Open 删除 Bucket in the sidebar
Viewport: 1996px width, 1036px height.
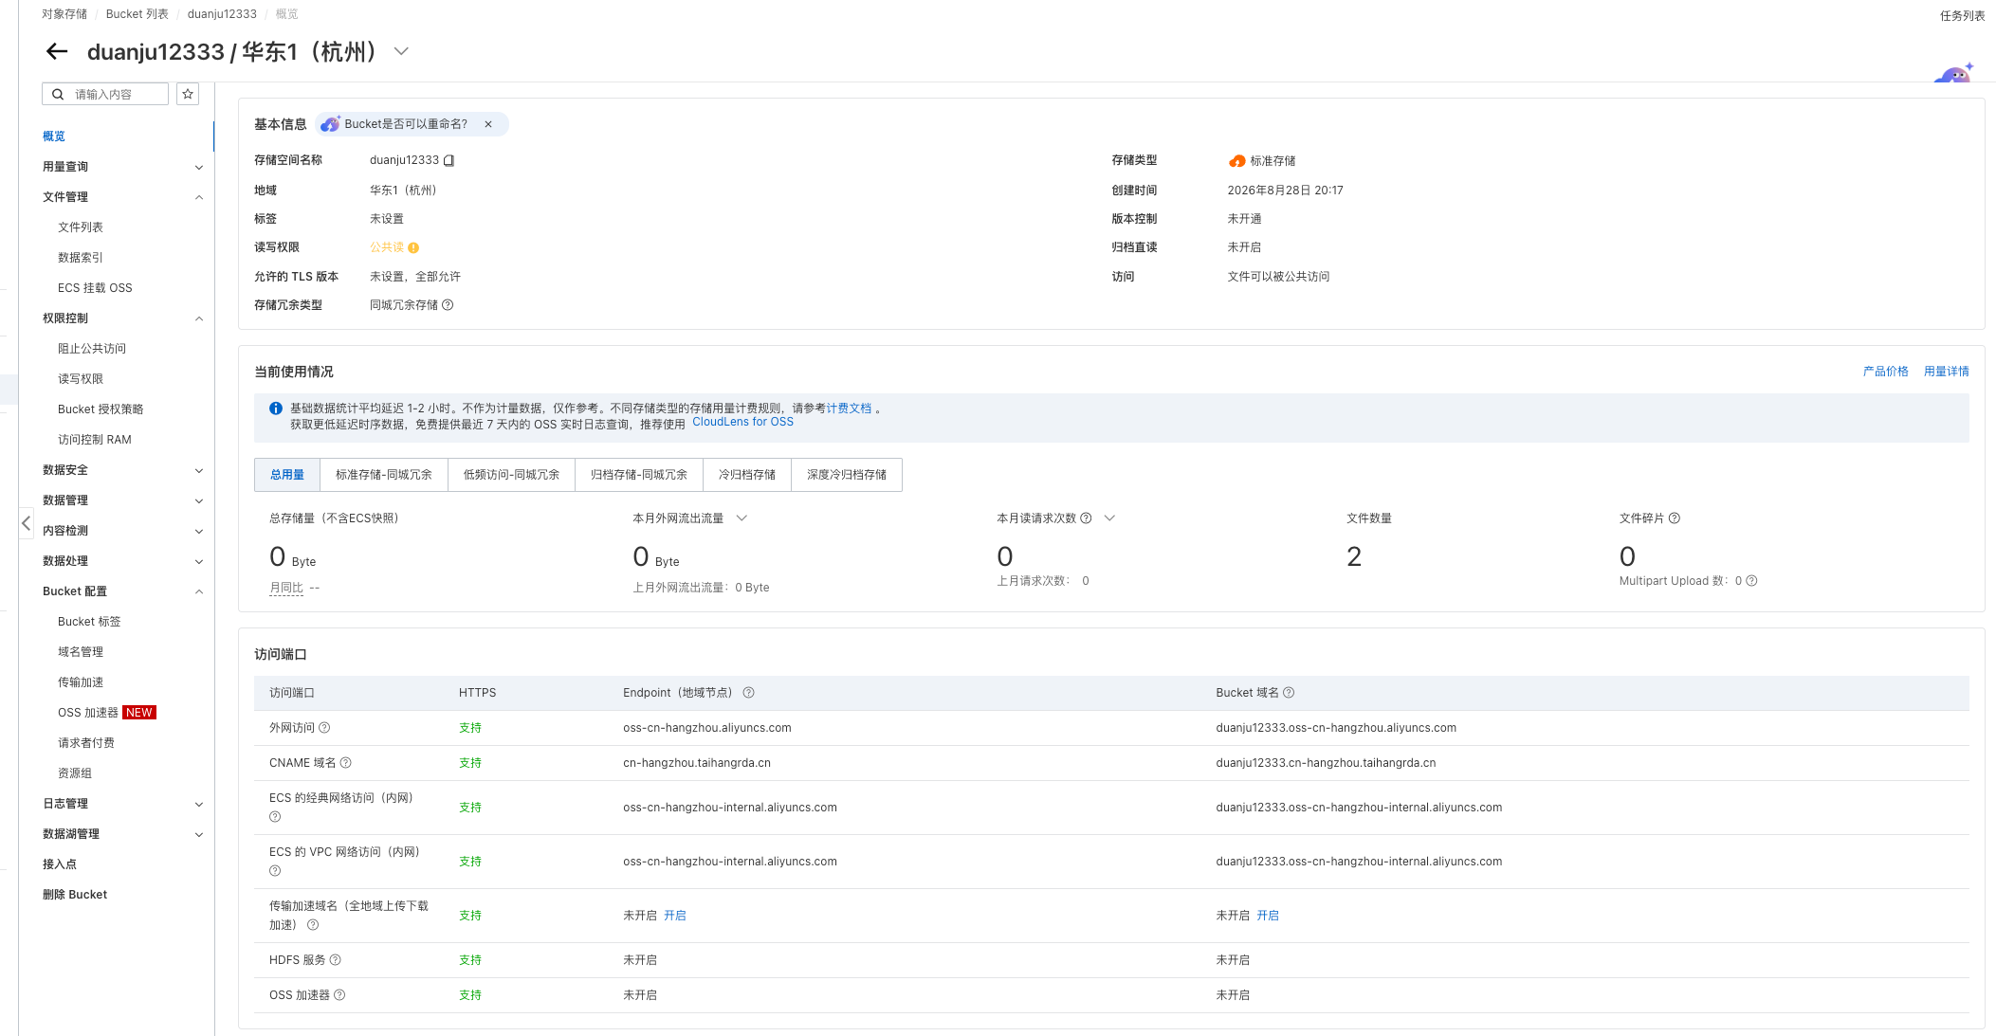pos(75,895)
